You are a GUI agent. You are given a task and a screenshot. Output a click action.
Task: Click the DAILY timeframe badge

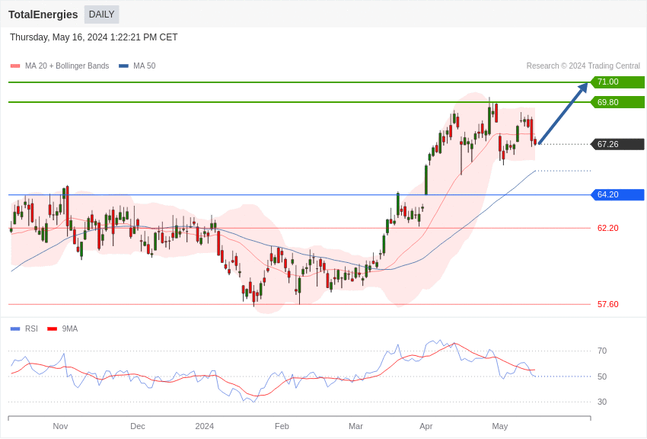[101, 14]
